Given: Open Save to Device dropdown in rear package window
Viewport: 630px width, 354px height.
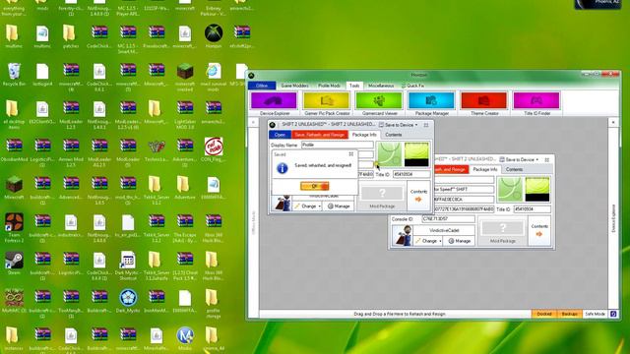Looking at the screenshot, I should [519, 159].
